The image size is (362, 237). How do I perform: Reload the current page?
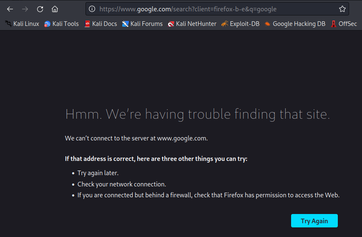point(40,9)
